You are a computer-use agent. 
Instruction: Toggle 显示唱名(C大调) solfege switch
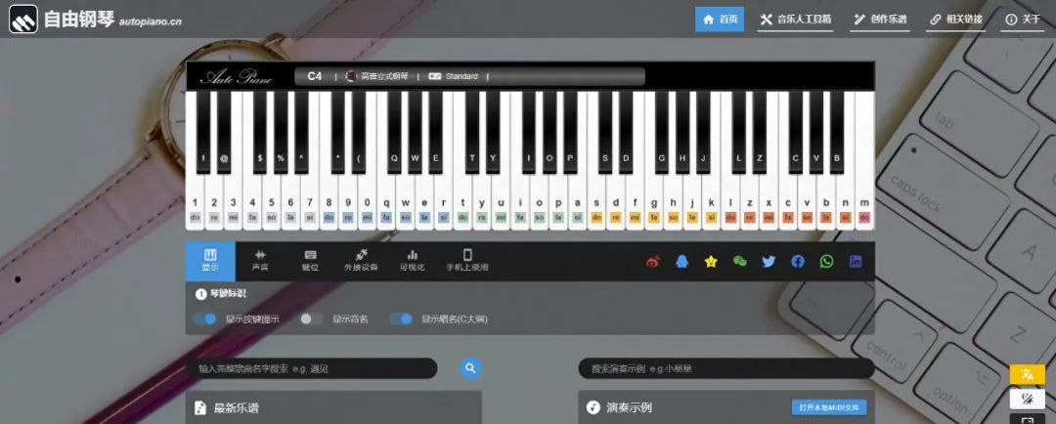tap(401, 318)
